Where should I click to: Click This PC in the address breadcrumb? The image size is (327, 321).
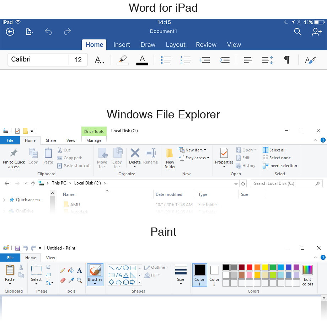[59, 183]
